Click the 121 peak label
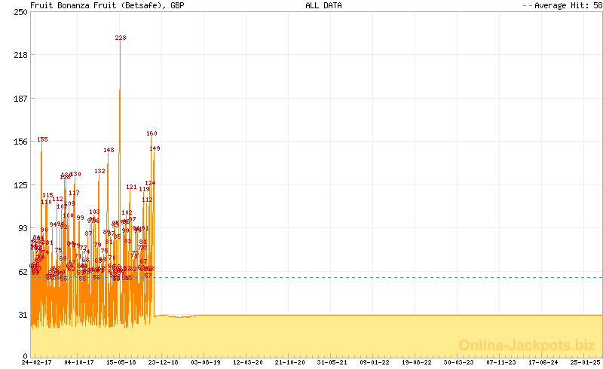The image size is (603, 369). pos(131,187)
